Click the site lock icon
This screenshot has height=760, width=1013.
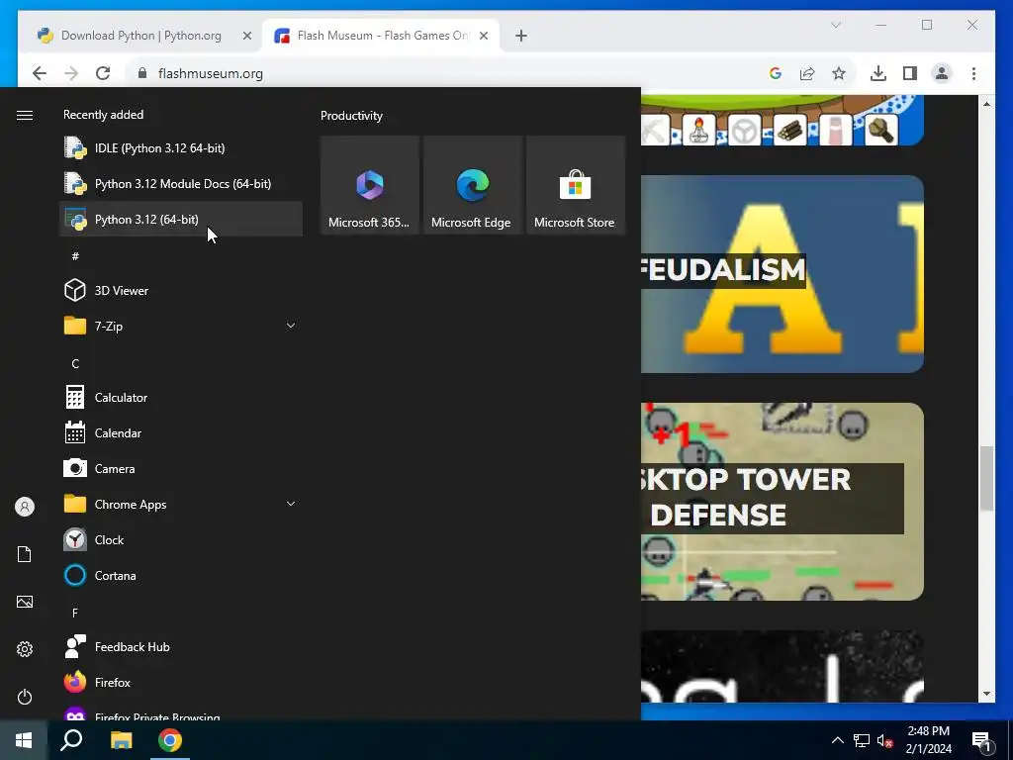point(142,73)
